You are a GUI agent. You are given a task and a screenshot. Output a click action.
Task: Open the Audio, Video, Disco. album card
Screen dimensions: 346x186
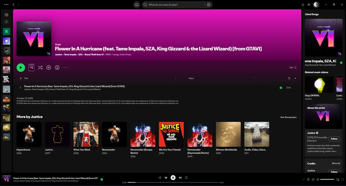pyautogui.click(x=257, y=138)
